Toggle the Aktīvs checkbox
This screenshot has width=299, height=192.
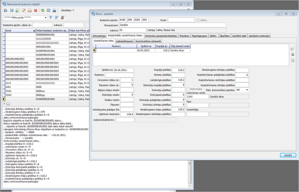coord(198,20)
